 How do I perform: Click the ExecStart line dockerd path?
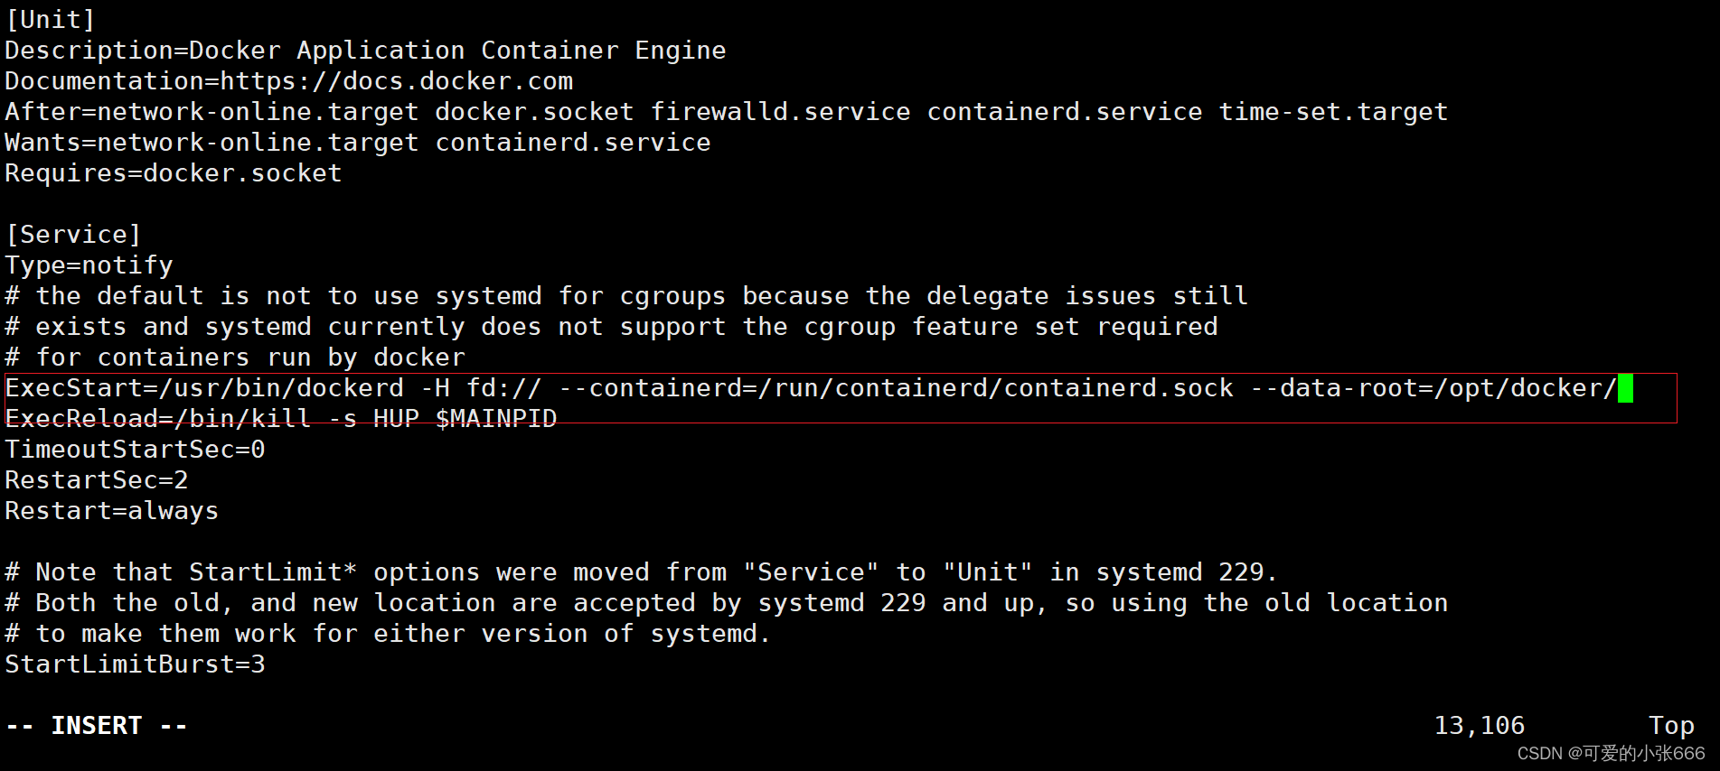tap(281, 388)
